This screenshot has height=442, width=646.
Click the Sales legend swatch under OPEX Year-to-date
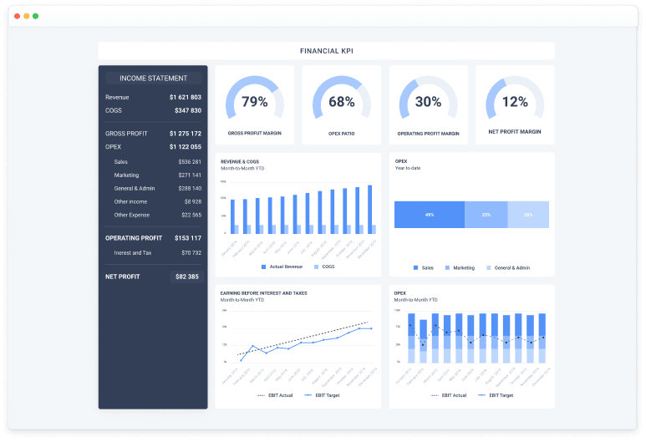415,267
